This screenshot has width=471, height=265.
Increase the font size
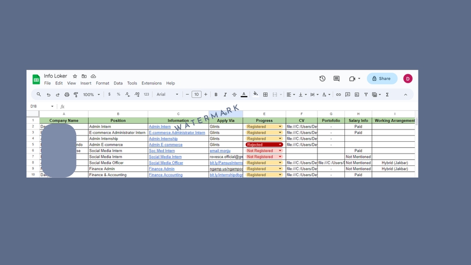click(x=206, y=94)
